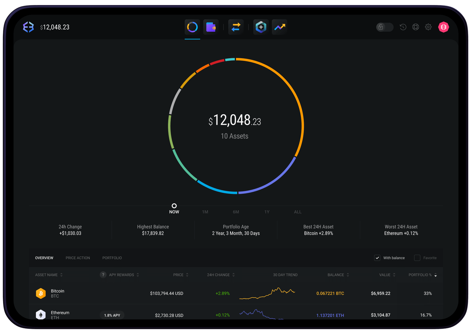Screen dimensions: 472x334
Task: Uncheck the With balance checkbox
Action: (377, 258)
